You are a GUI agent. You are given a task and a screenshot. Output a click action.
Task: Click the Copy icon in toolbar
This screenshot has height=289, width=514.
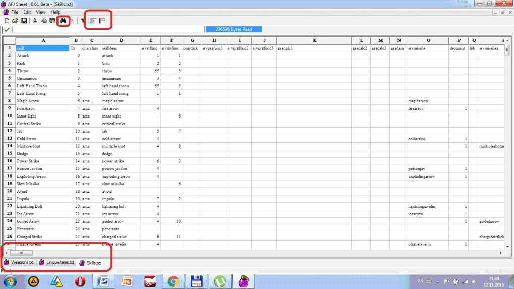click(x=44, y=21)
